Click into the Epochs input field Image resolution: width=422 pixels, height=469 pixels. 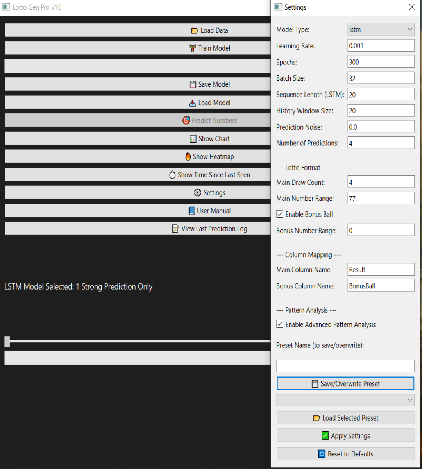381,62
